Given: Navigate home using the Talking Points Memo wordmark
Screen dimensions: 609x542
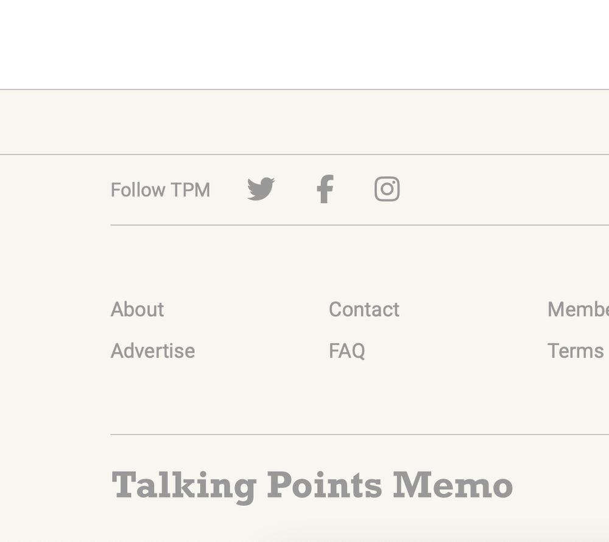Looking at the screenshot, I should pos(311,485).
